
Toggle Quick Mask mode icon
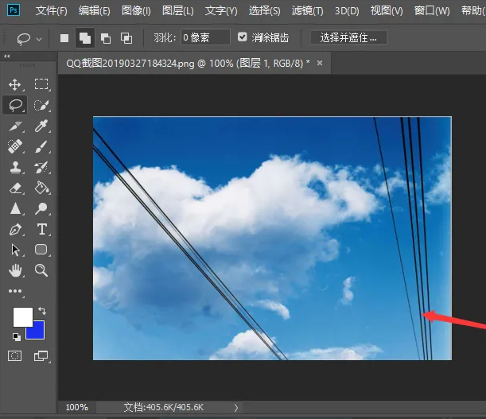tap(15, 356)
